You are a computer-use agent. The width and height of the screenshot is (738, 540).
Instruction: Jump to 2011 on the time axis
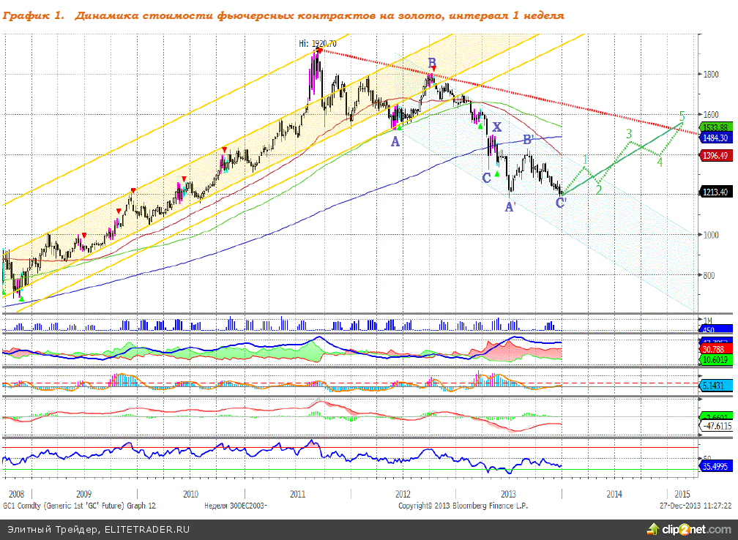297,494
